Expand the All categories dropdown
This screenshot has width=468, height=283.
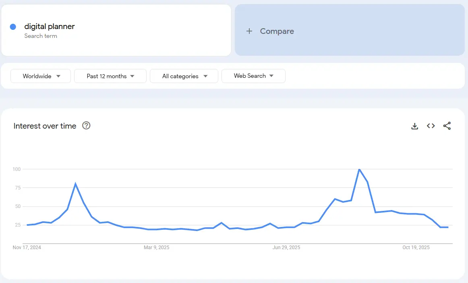tap(184, 76)
